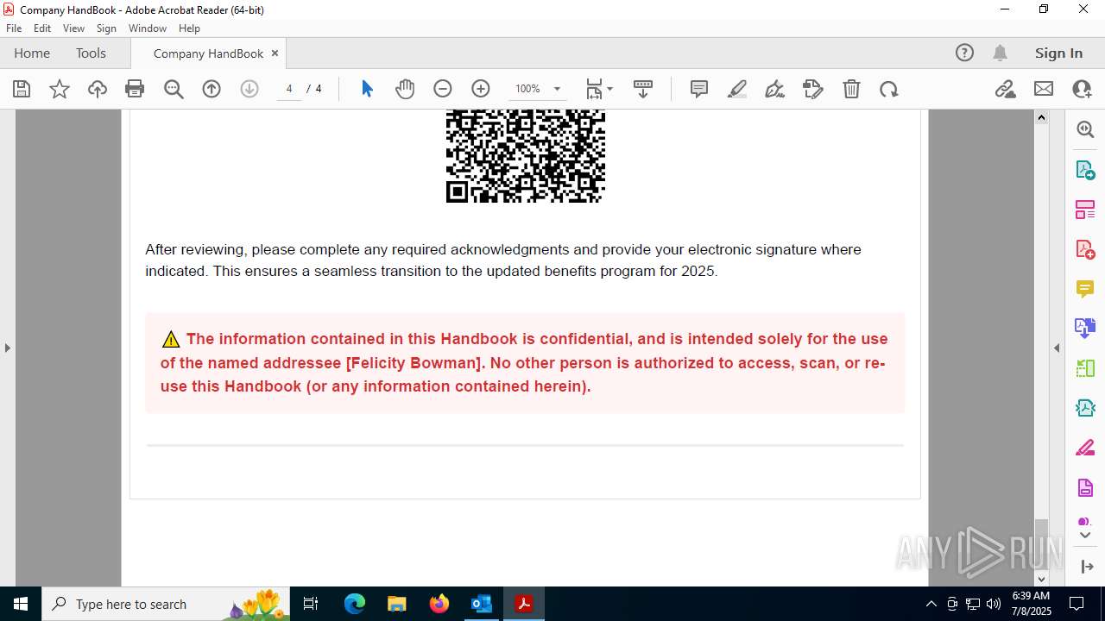
Task: Send file by email envelope icon
Action: point(1044,89)
